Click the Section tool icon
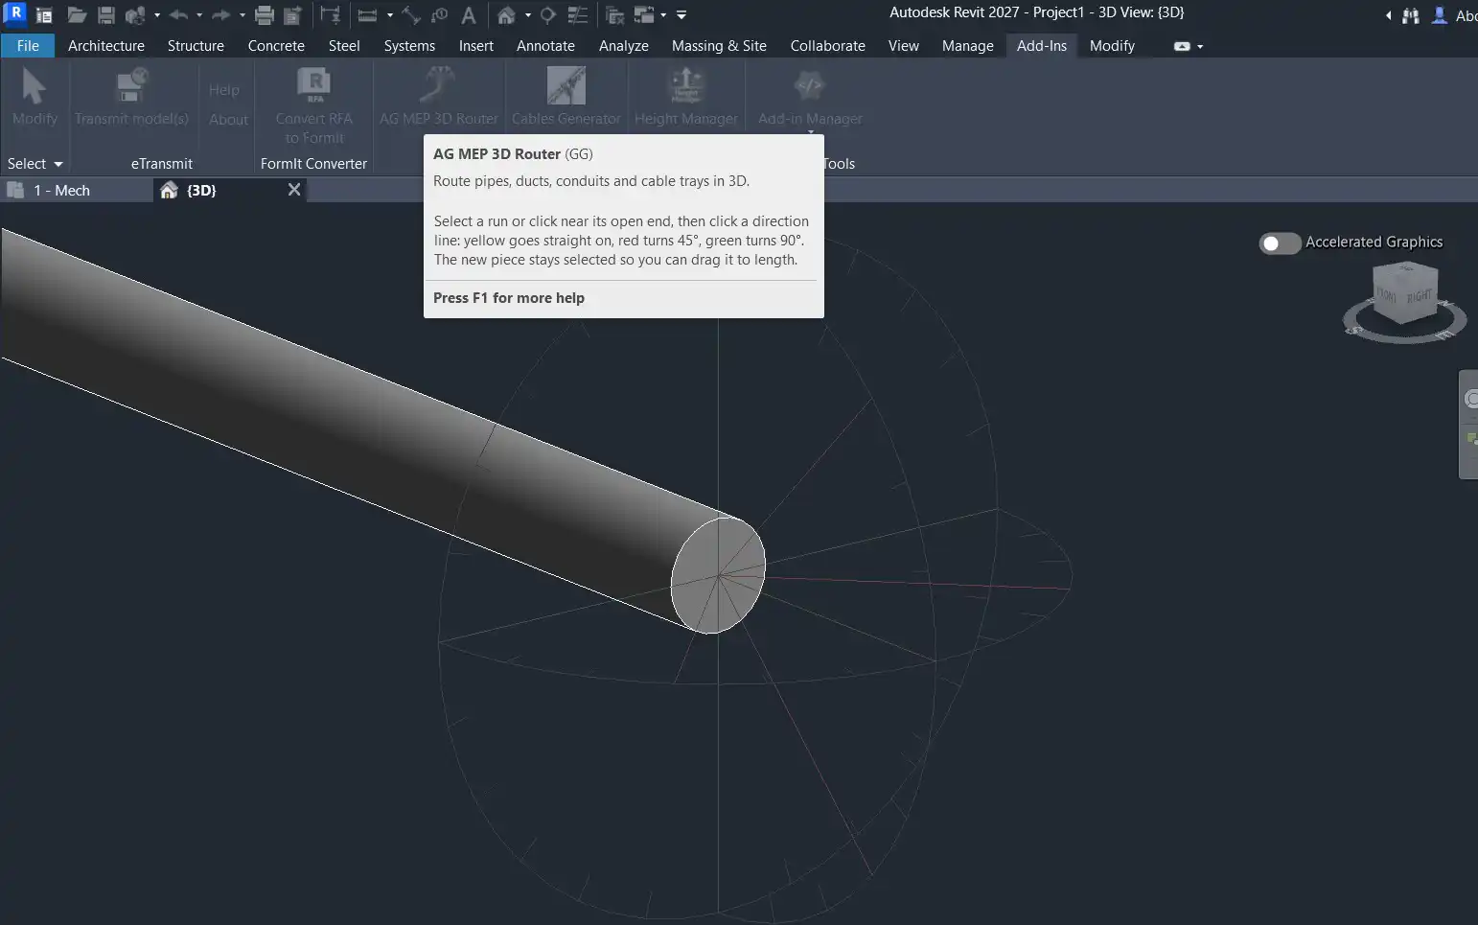The height and width of the screenshot is (925, 1478). click(548, 15)
